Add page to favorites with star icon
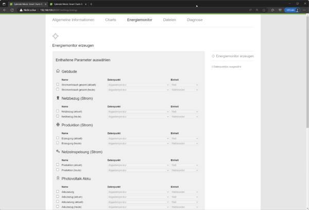The height and width of the screenshot is (210, 309). (x=264, y=10)
